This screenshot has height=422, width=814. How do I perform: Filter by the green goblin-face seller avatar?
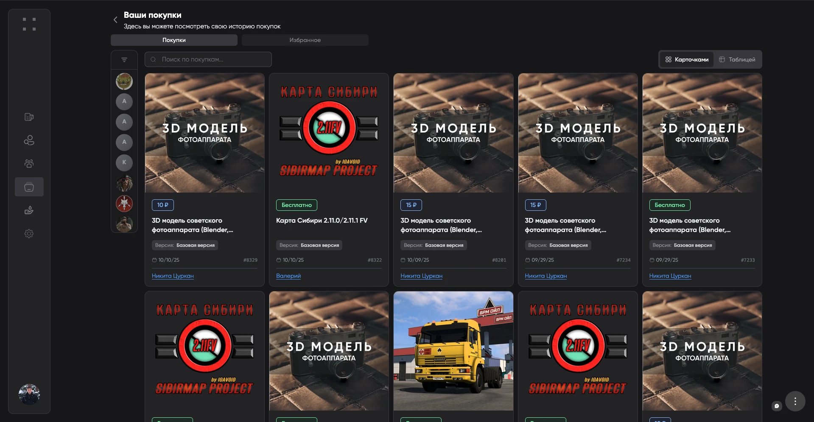coord(124,81)
